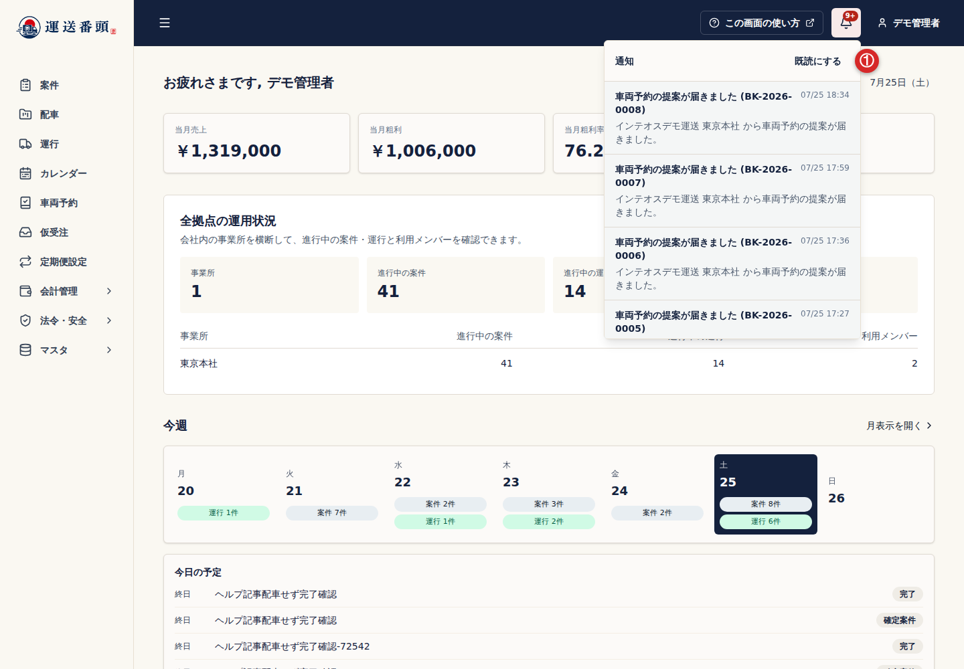
Task: Open notification for BK-2026-0006
Action: 732,264
